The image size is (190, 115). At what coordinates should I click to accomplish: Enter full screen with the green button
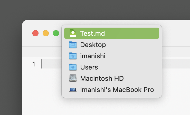(x=56, y=33)
